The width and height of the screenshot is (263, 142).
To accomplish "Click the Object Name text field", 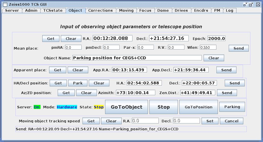I will pyautogui.click(x=137, y=58).
